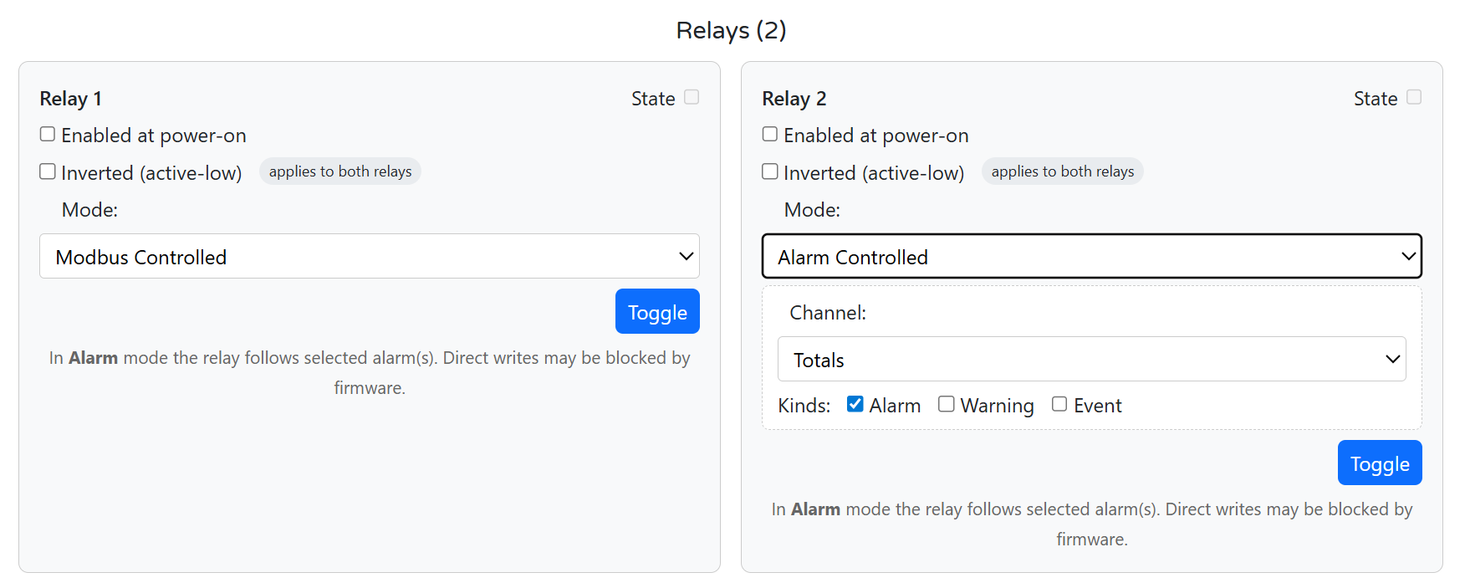Enable "Enabled at power-on" for Relay 1
This screenshot has height=583, width=1465.
(47, 133)
